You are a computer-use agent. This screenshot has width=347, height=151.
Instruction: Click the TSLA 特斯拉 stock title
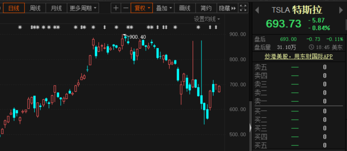(297, 10)
